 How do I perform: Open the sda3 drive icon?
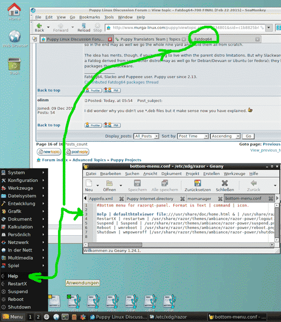coord(54,303)
